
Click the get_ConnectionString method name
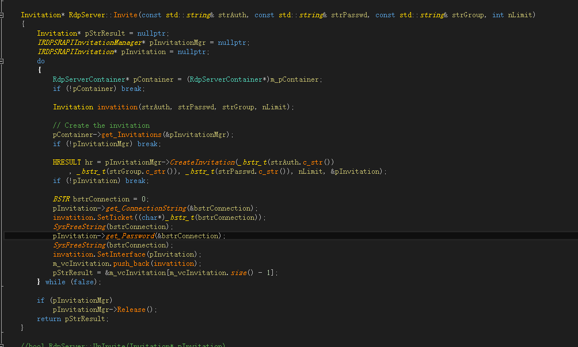pyautogui.click(x=146, y=208)
